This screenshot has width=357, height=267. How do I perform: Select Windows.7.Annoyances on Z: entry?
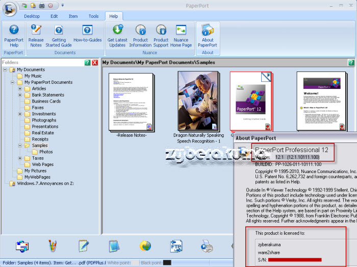(45, 183)
